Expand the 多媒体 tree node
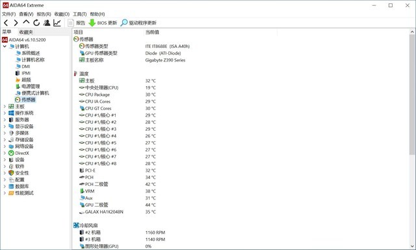416x250 pixels. point(5,133)
